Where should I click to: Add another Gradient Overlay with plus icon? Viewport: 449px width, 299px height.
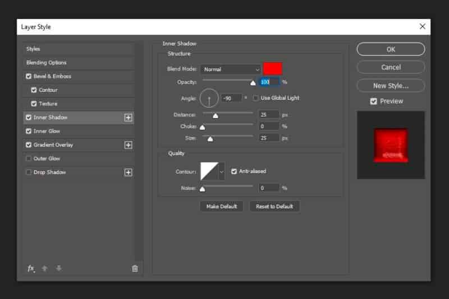129,145
